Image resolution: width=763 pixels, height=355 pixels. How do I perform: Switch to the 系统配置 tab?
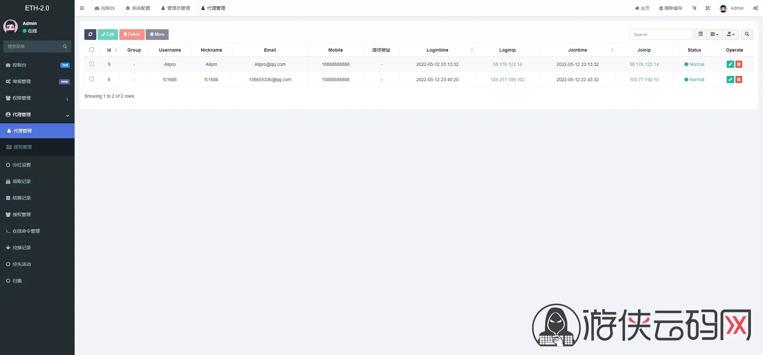coord(138,8)
